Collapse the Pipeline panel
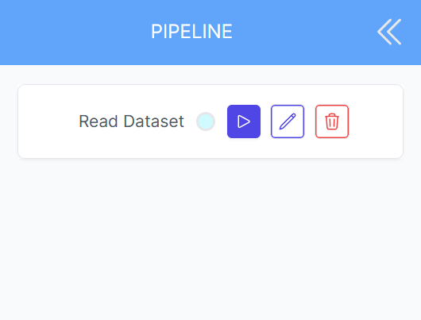This screenshot has height=320, width=421. [389, 32]
